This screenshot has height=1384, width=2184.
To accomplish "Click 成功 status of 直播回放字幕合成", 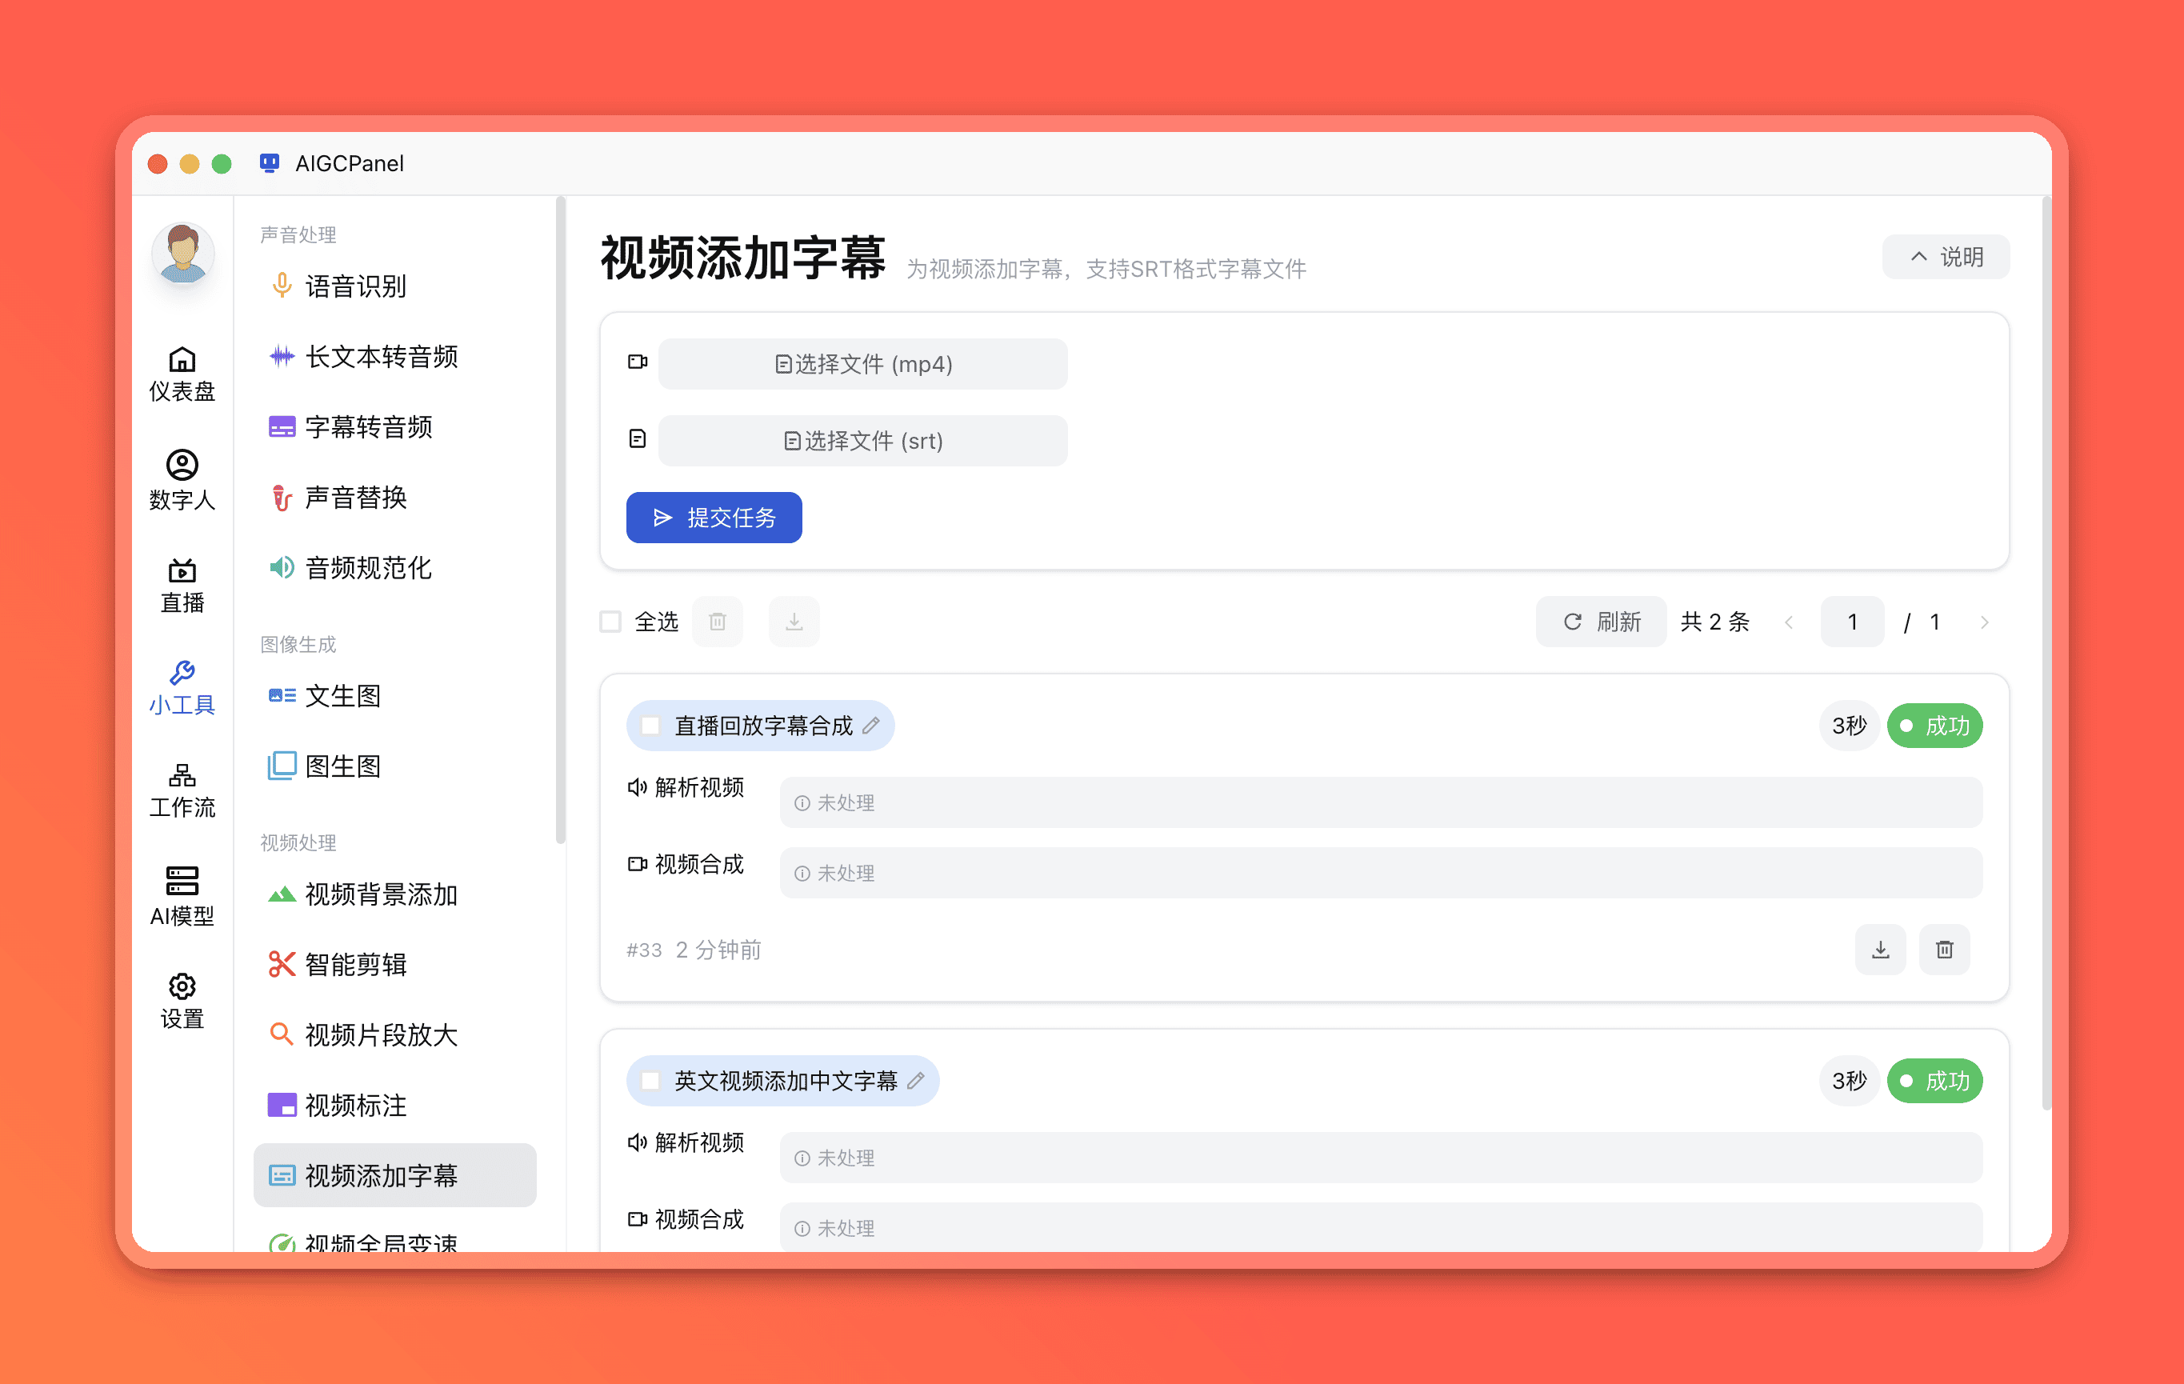I will pos(1934,726).
